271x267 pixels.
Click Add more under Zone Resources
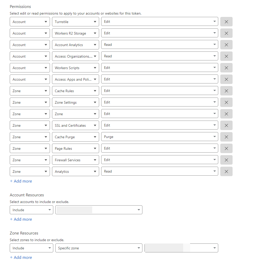coord(21,257)
